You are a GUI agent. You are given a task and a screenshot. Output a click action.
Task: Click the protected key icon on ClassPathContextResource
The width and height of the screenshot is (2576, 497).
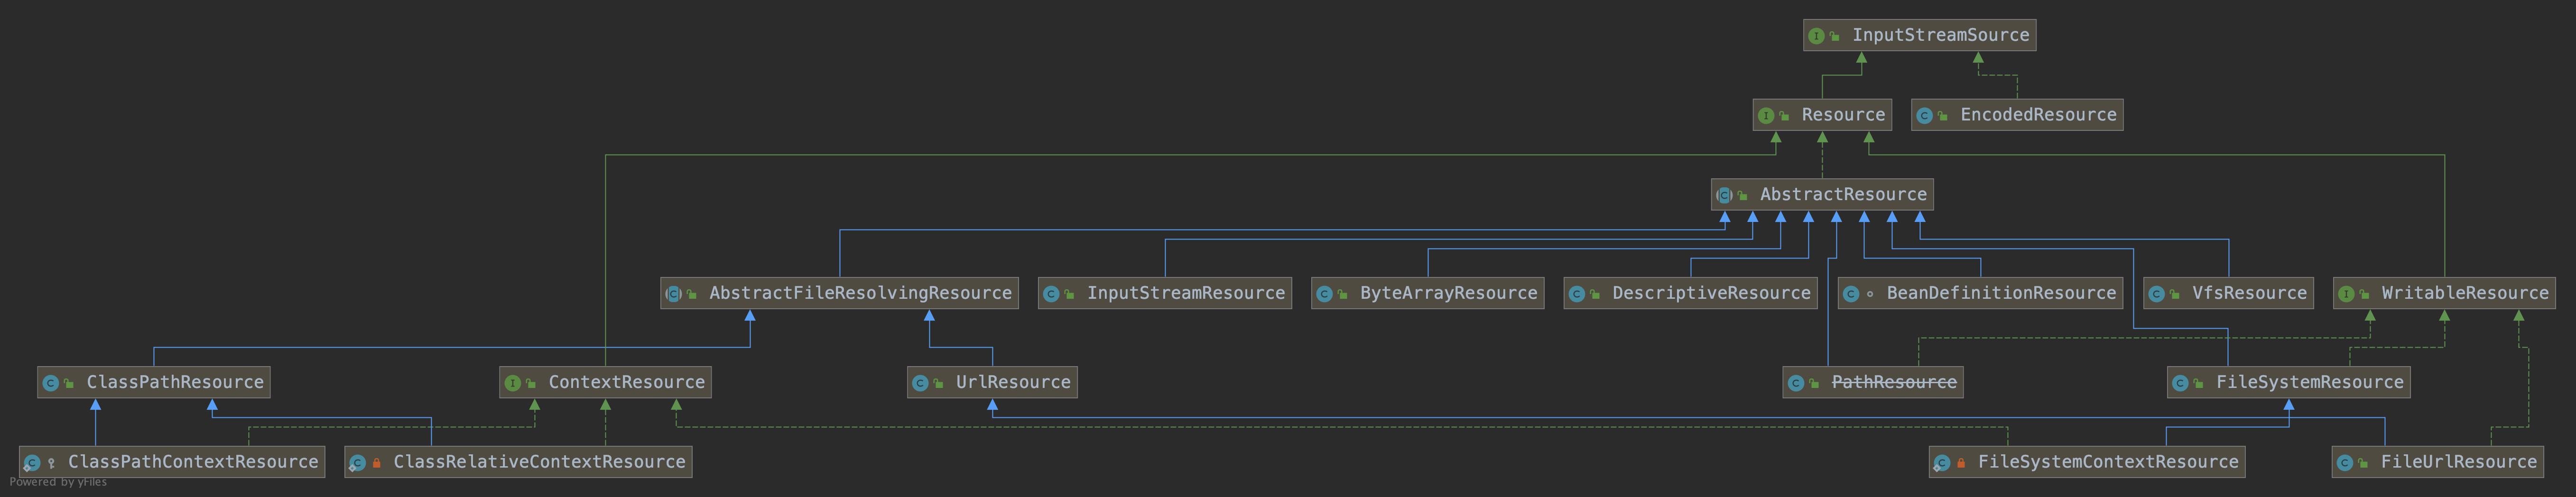[x=51, y=463]
